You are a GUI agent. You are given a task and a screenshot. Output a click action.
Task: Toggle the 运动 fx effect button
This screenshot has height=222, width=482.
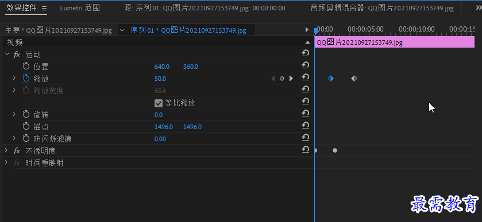click(x=17, y=54)
